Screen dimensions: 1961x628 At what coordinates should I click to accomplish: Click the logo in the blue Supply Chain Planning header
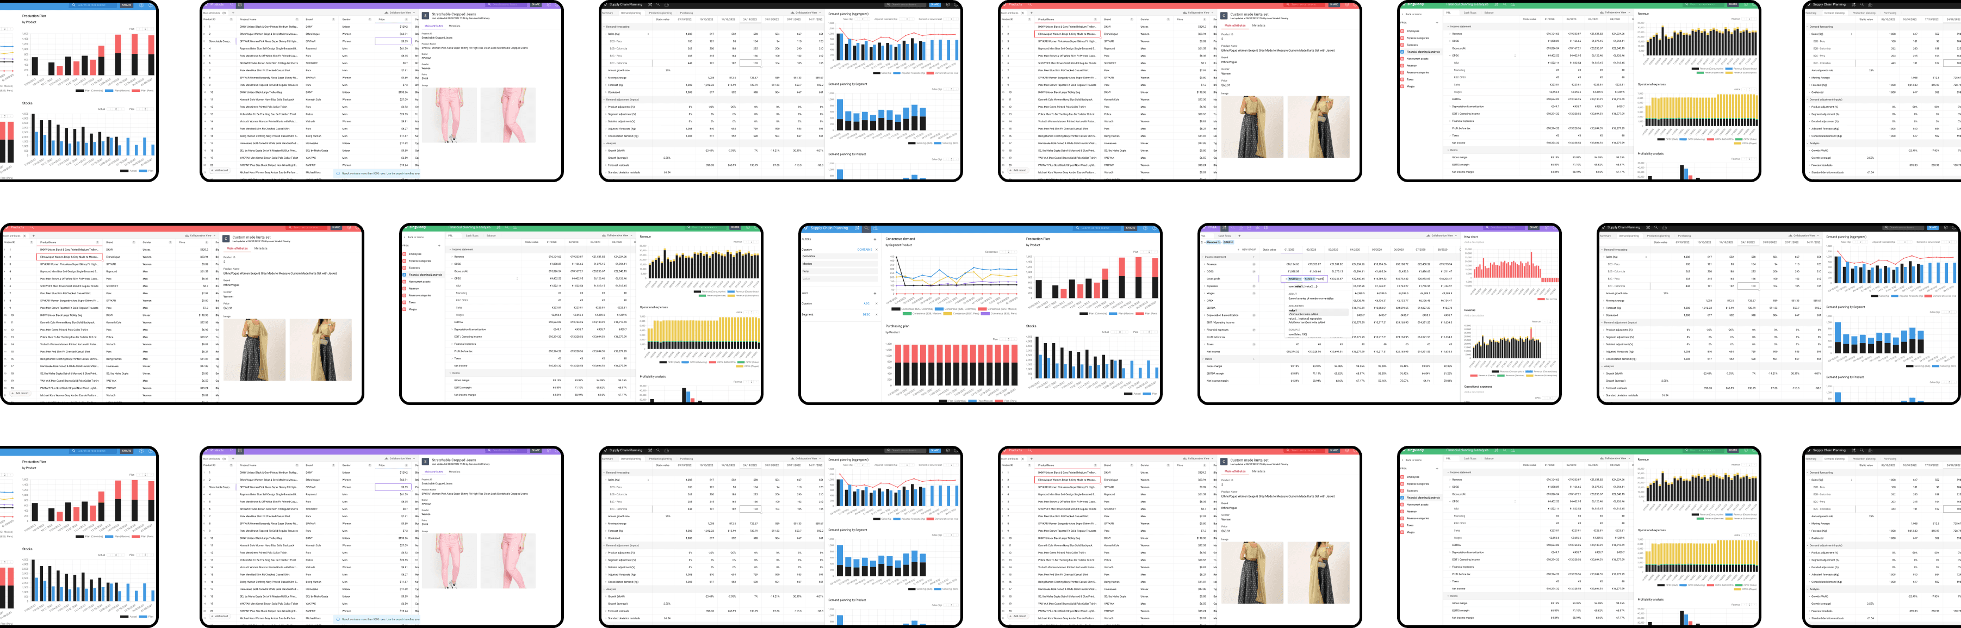click(x=806, y=228)
